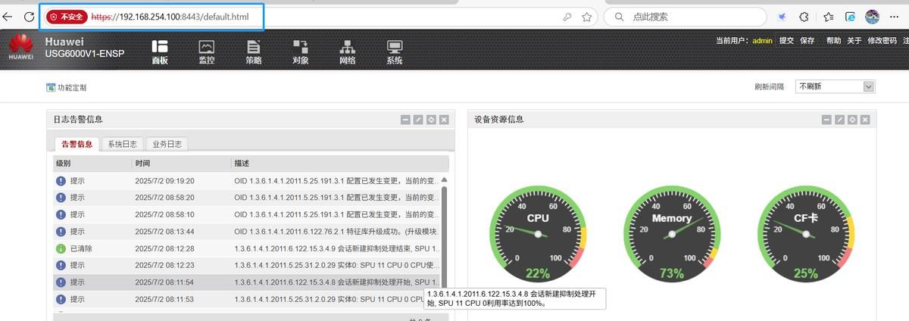Click the scrollbar up arrow in alarm list
The image size is (909, 321).
(x=444, y=180)
